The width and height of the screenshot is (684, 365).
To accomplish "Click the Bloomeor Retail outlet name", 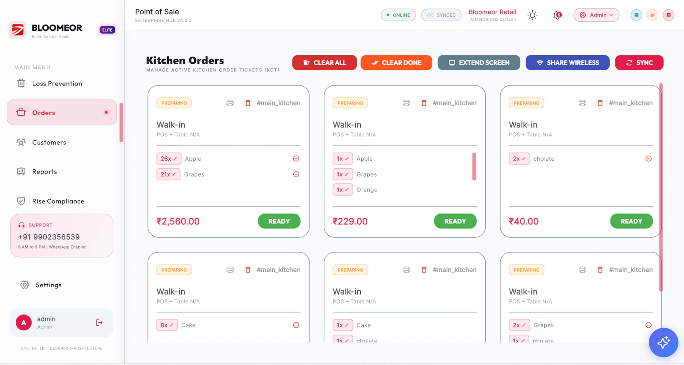I will click(492, 12).
